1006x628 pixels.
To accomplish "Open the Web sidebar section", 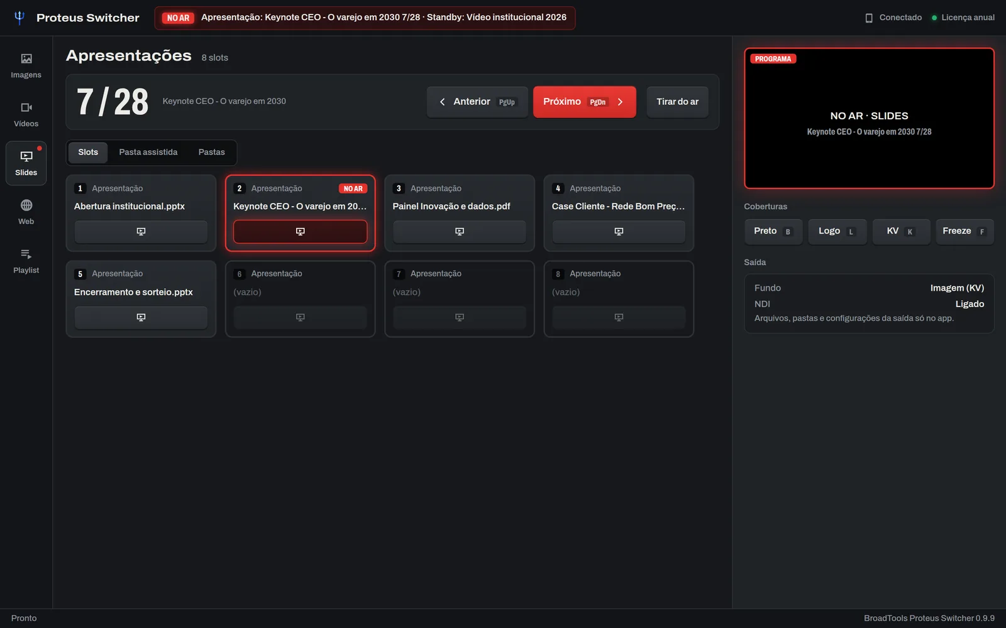I will 26,212.
